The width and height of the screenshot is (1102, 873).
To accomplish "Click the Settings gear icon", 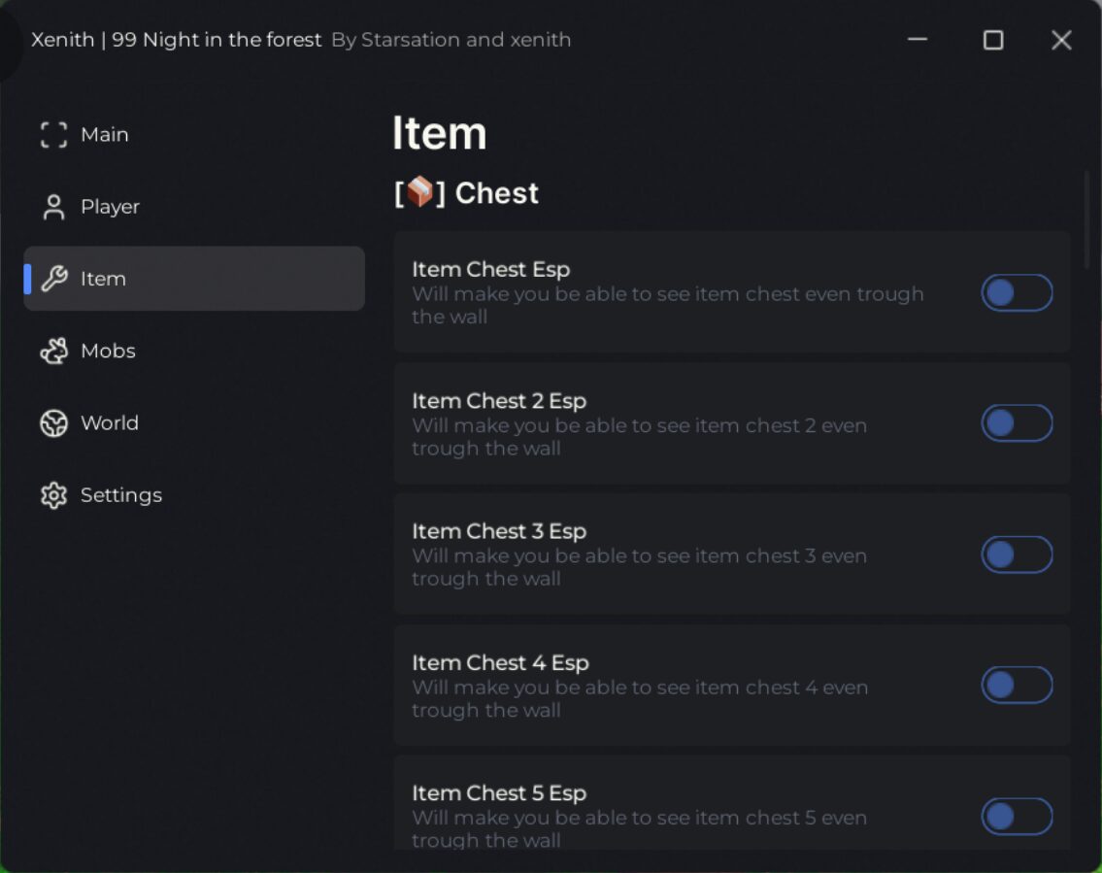I will pyautogui.click(x=54, y=495).
